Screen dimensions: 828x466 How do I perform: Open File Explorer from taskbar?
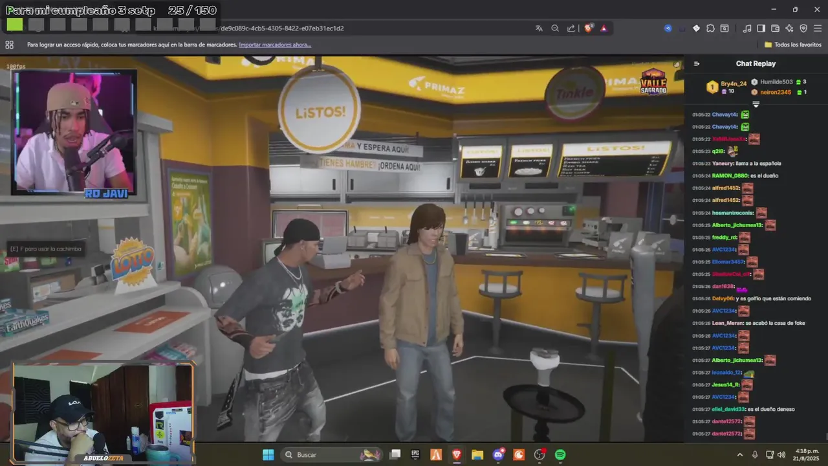pos(477,455)
